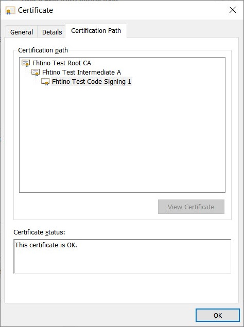The image size is (244, 327).
Task: Select the Certification Path tab
Action: [96, 31]
